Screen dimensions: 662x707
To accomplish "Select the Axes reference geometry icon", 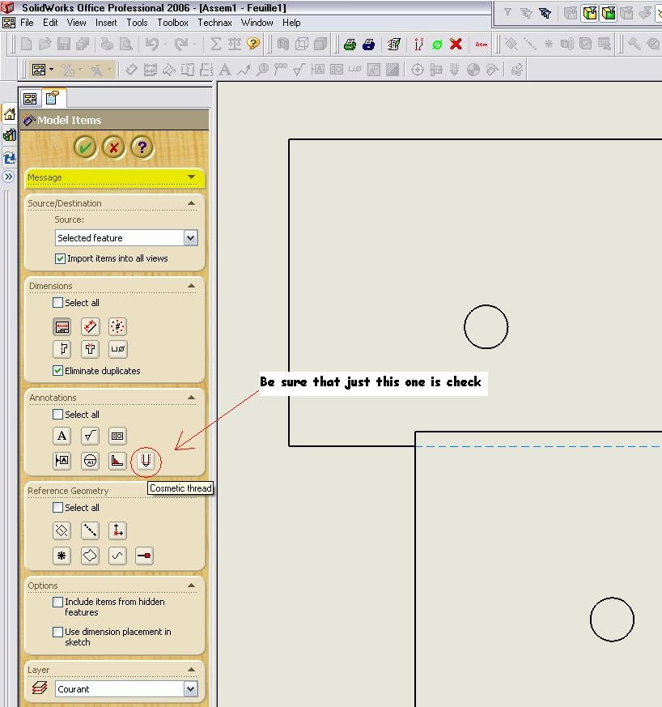I will 90,530.
